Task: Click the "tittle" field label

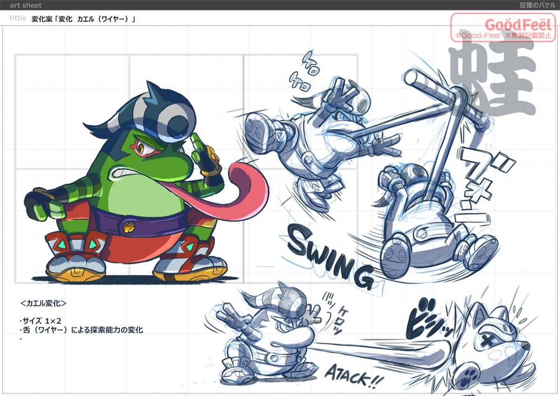Action: [x=18, y=18]
